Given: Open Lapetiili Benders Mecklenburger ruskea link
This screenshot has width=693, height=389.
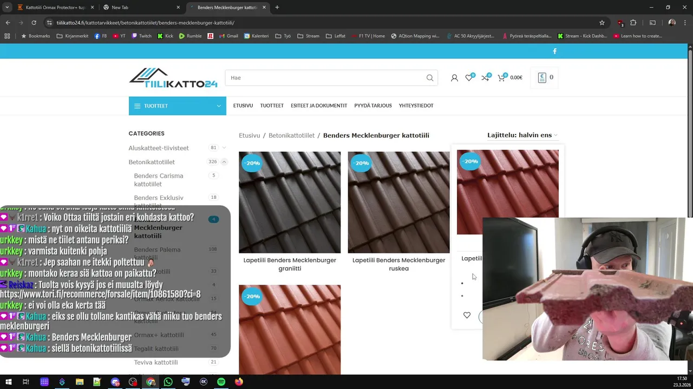Looking at the screenshot, I should click(x=398, y=264).
